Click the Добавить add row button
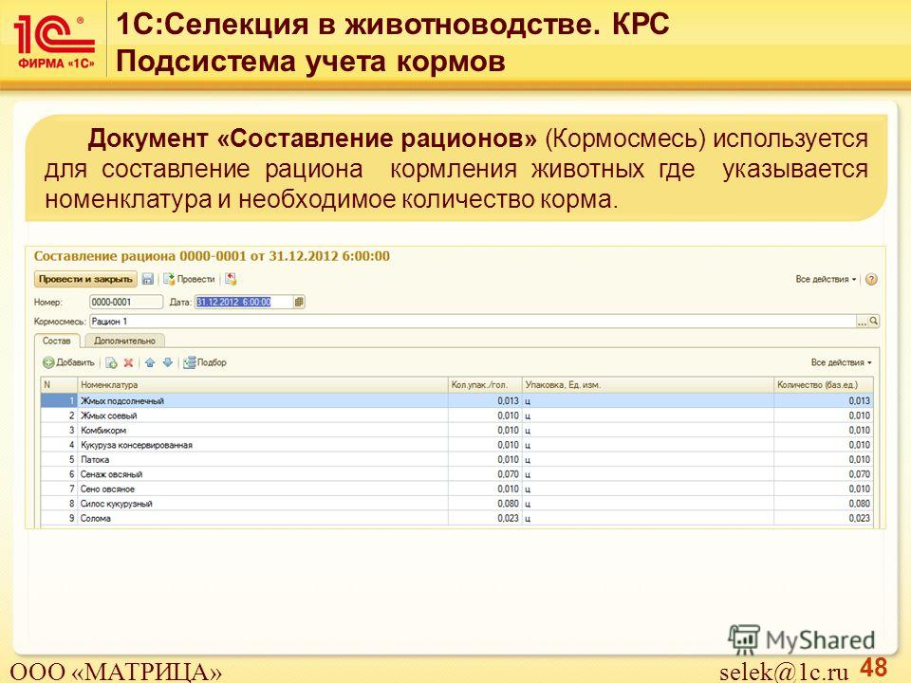This screenshot has height=683, width=911. 68,363
